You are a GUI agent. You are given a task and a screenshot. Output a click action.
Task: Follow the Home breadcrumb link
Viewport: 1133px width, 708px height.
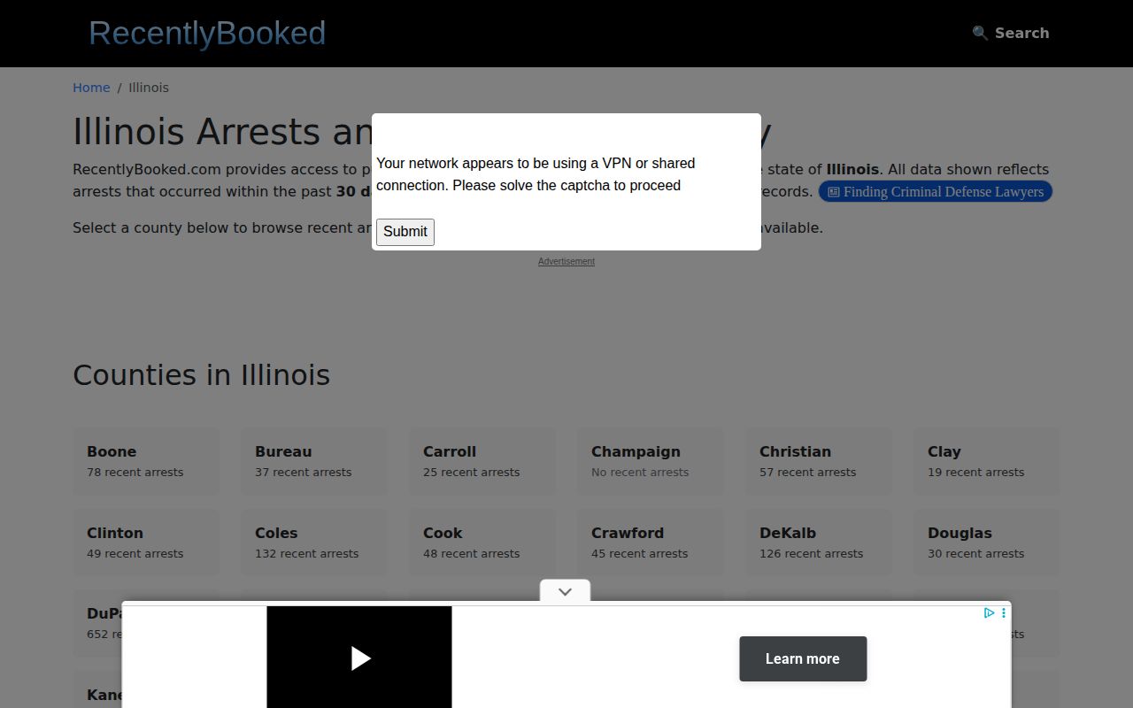[x=91, y=88]
